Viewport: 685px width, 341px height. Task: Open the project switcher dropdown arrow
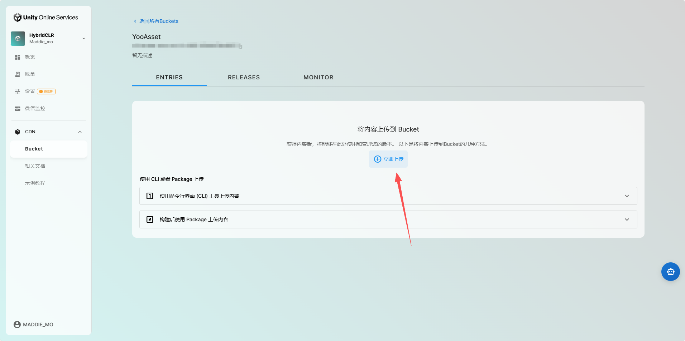[83, 39]
